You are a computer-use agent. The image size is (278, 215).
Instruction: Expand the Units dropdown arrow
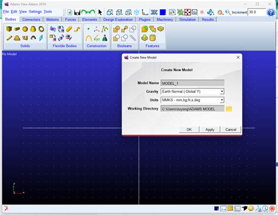tap(222, 100)
